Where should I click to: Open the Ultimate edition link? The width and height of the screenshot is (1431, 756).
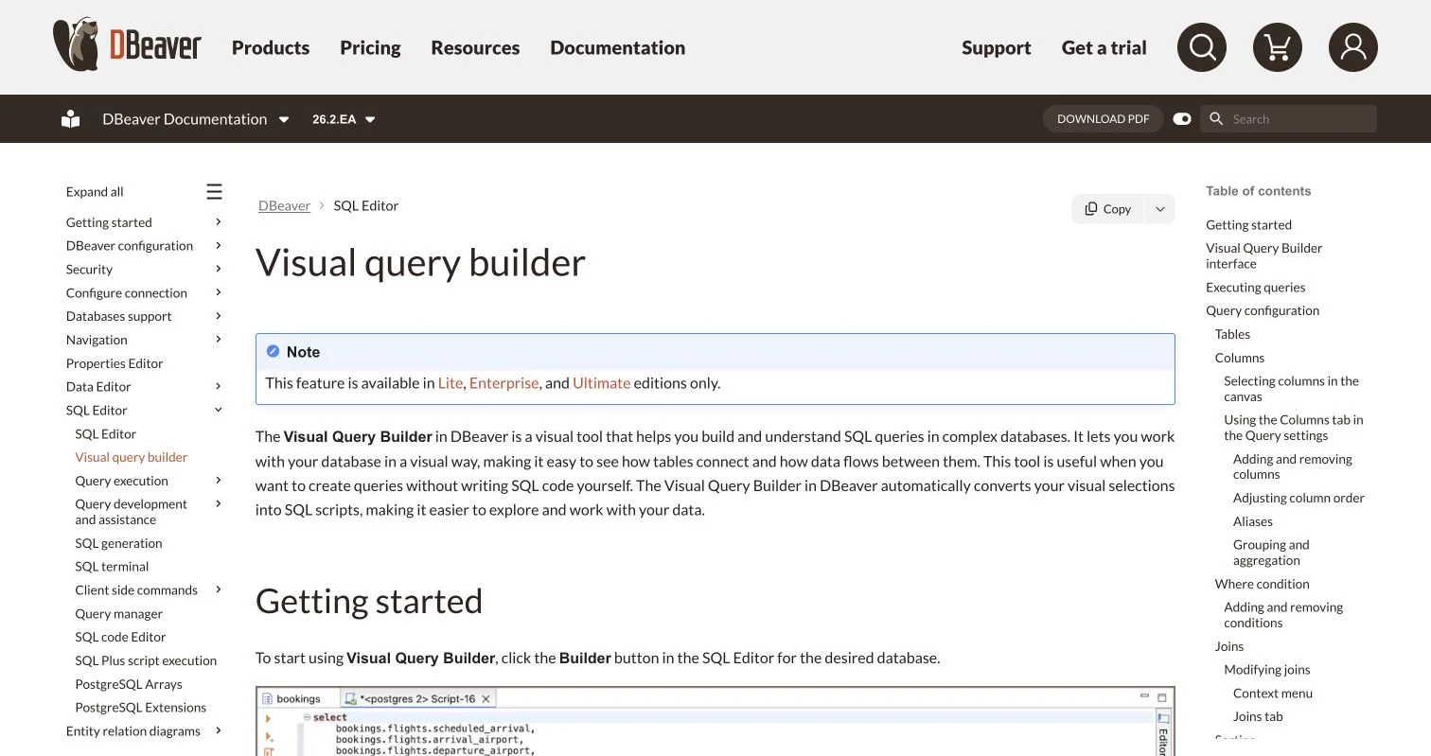(602, 383)
